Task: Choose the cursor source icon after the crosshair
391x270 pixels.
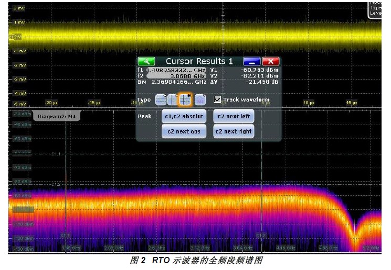Action: [x=200, y=99]
